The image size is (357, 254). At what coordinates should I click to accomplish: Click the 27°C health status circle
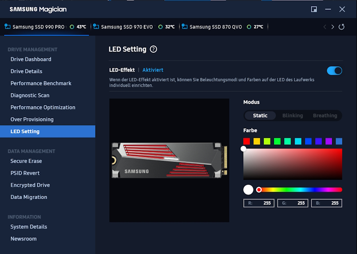249,27
